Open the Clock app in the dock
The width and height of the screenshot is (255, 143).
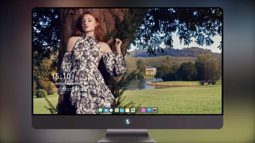click(111, 110)
